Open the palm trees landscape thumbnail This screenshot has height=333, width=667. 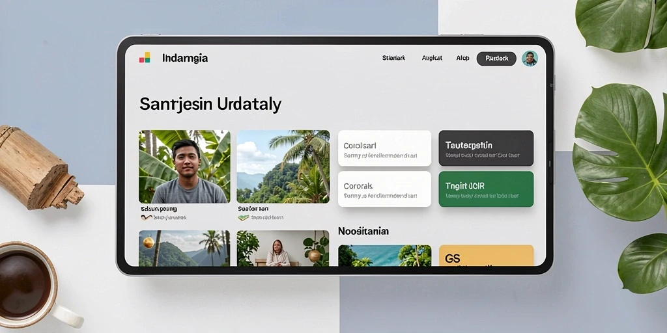pyautogui.click(x=283, y=166)
